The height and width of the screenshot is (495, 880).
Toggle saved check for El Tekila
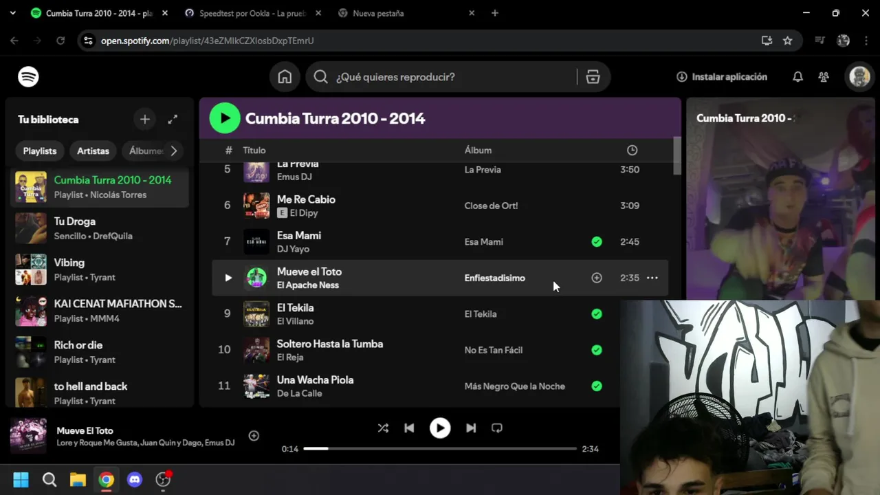597,314
